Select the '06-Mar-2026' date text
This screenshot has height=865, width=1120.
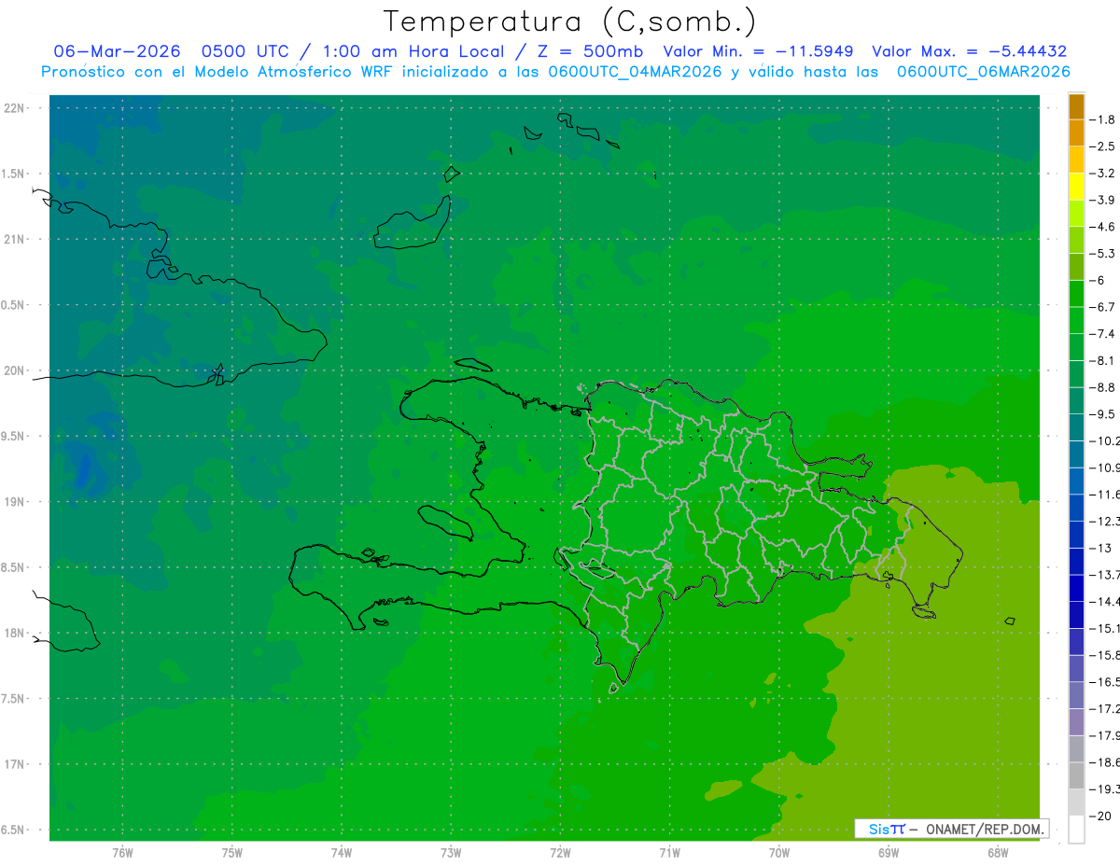point(117,51)
